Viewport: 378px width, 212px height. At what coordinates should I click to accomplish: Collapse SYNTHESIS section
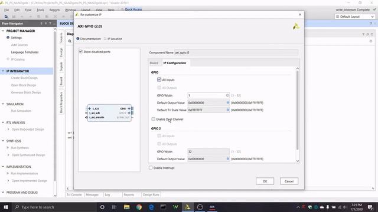pos(3,141)
